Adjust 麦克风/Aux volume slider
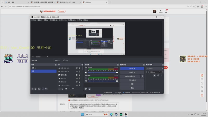Image resolution: width=208 pixels, height=117 pixels. coord(103,73)
